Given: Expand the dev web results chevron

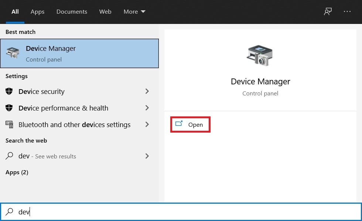Looking at the screenshot, I should click(x=147, y=156).
